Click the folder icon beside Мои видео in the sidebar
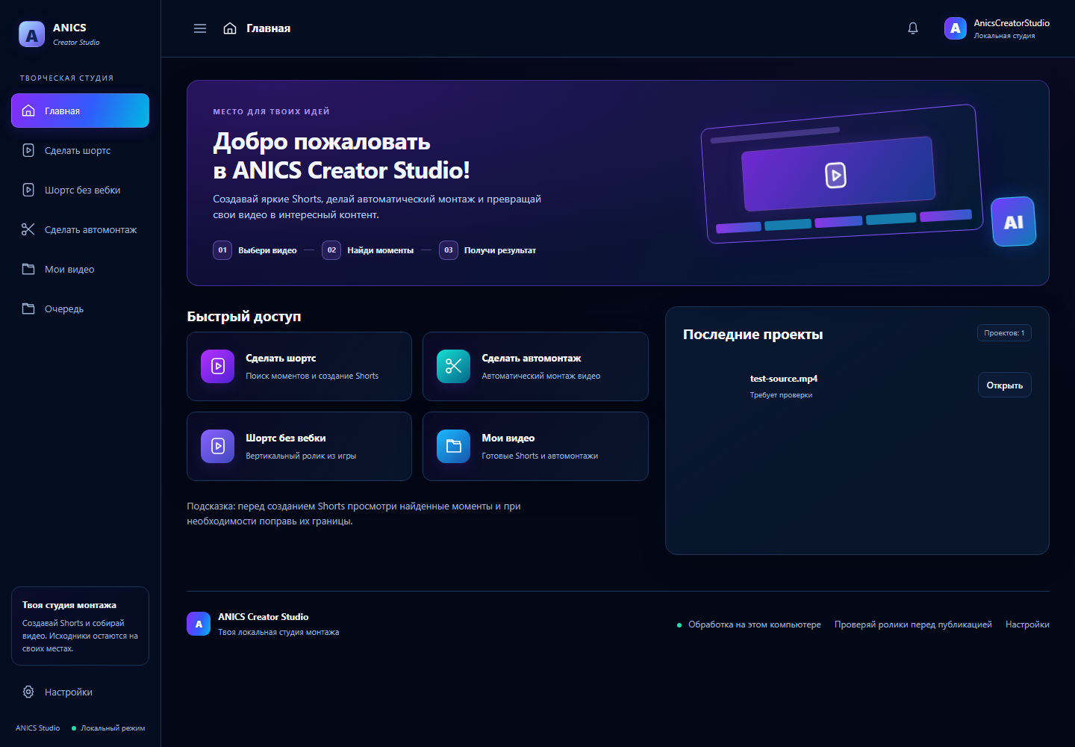 pyautogui.click(x=28, y=269)
